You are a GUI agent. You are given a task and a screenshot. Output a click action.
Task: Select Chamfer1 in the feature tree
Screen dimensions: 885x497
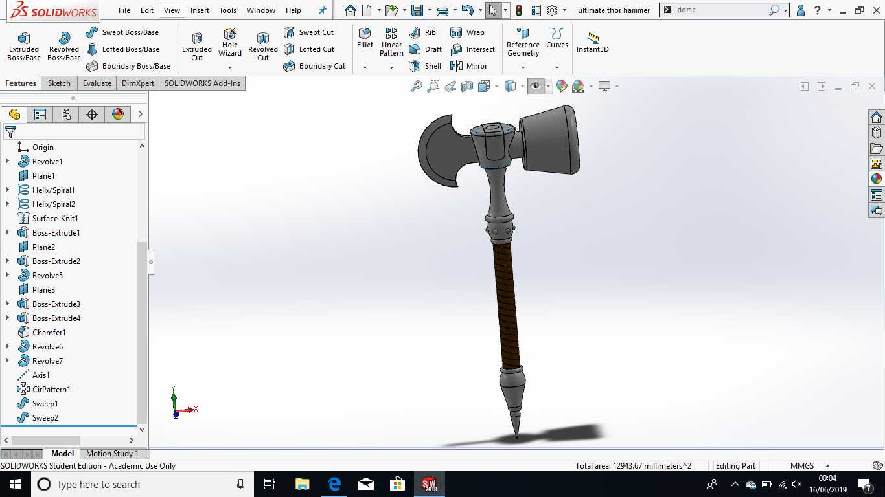41,333
